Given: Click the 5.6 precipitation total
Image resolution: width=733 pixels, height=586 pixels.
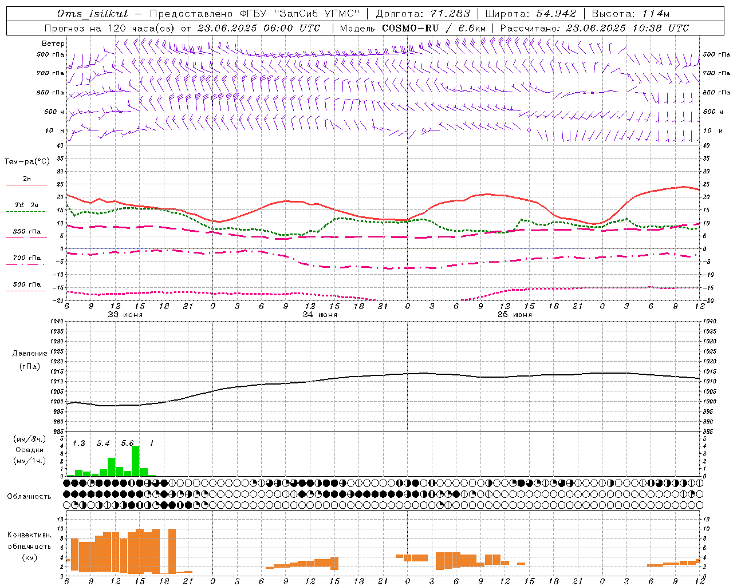Looking at the screenshot, I should pos(127,444).
